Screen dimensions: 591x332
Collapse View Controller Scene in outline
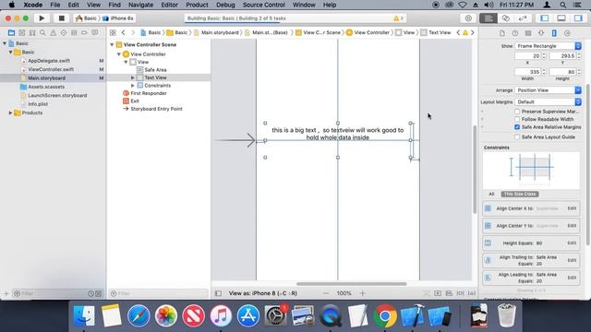pos(112,44)
